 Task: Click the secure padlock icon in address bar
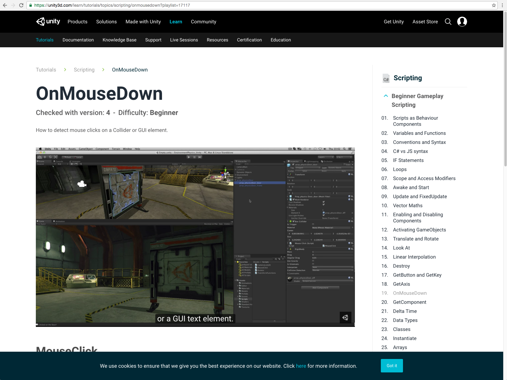31,5
